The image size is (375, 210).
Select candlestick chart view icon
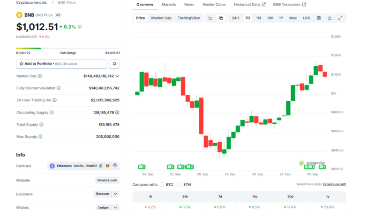221,18
